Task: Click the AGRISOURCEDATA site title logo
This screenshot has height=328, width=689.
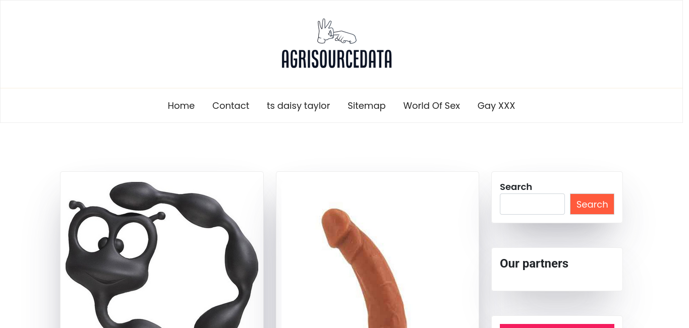Action: click(336, 59)
